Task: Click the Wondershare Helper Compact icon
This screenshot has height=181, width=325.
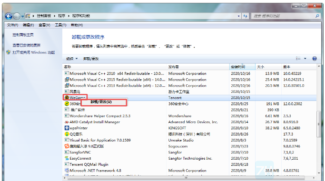Action: (67, 116)
